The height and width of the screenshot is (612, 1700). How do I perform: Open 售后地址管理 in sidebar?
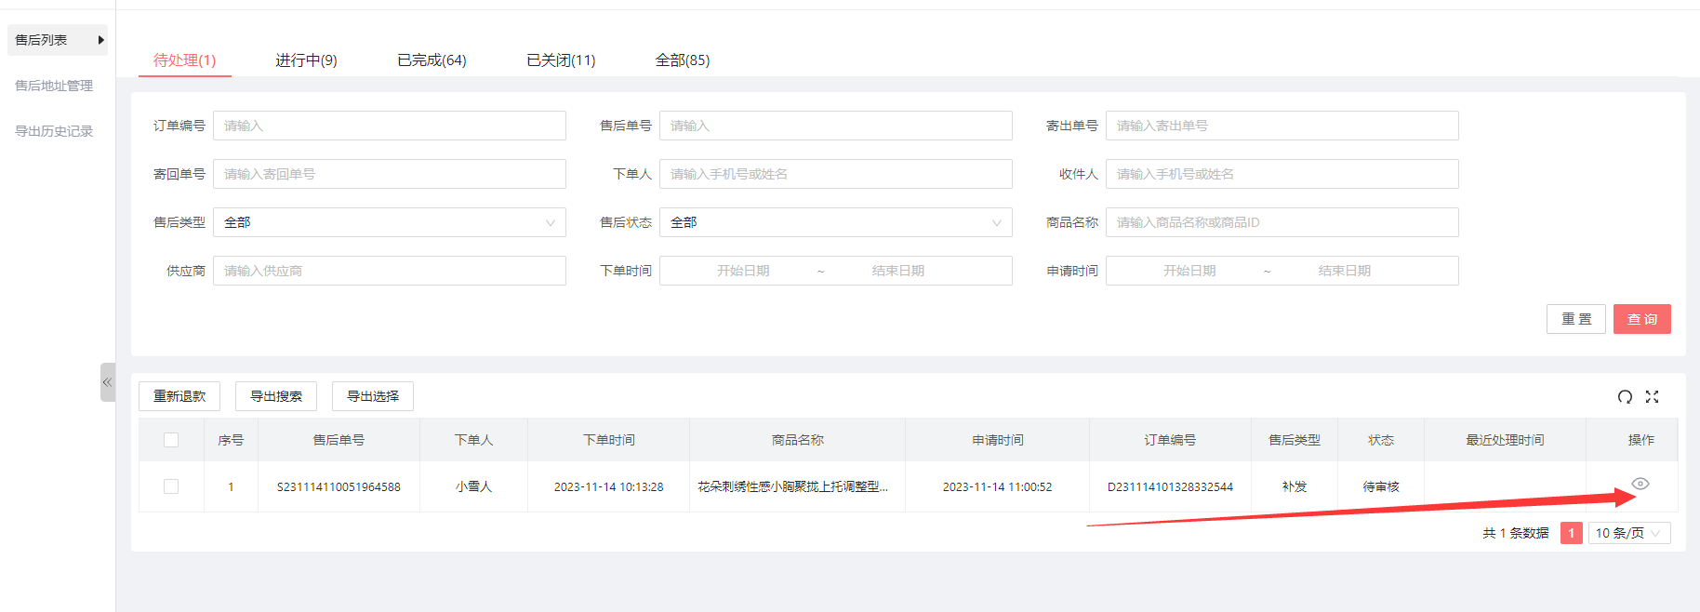click(x=54, y=86)
